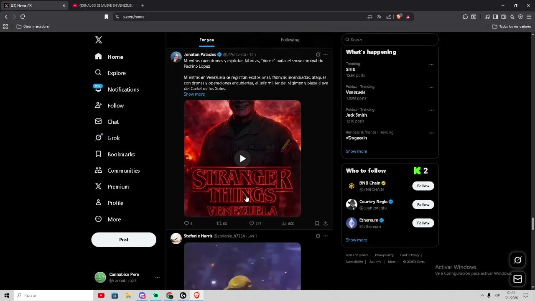Expand the More sidebar menu
Viewport: 535px width, 301px height.
pos(108,219)
